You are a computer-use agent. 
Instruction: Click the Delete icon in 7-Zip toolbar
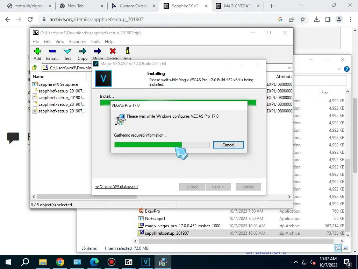113,51
